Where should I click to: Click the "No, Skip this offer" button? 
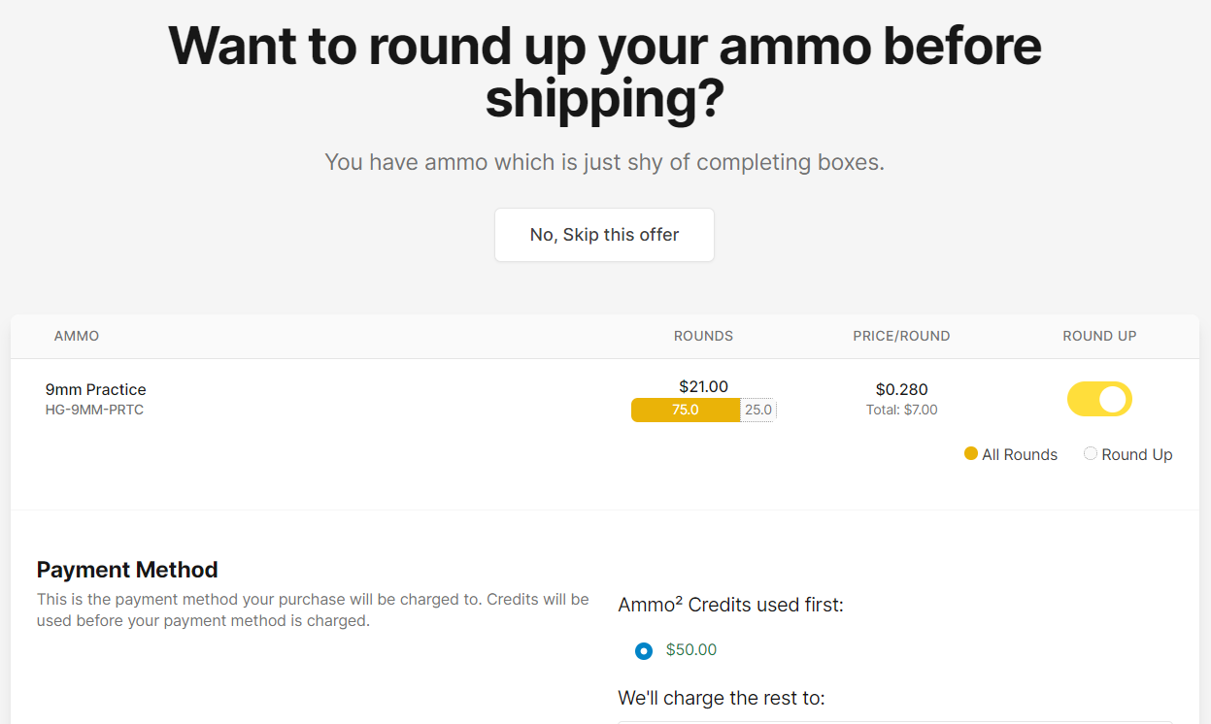pyautogui.click(x=604, y=234)
